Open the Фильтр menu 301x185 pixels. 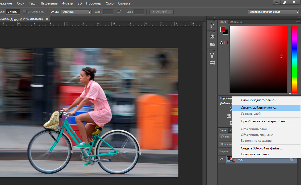(67, 3)
